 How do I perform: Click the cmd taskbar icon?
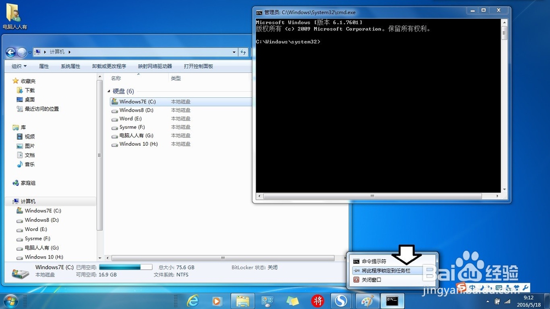coord(392,301)
